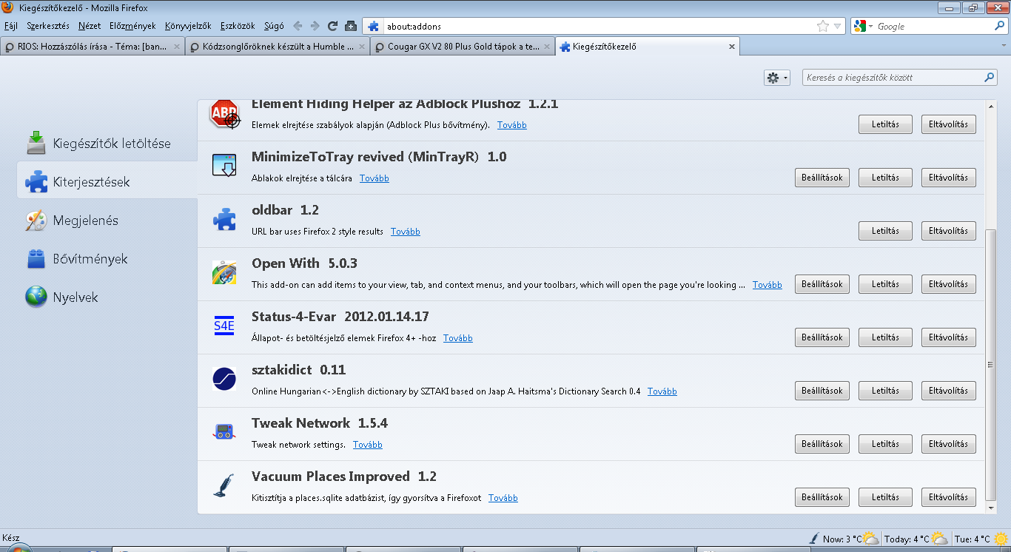Image resolution: width=1011 pixels, height=552 pixels.
Task: Click the add-on search magnifier icon
Action: 990,77
